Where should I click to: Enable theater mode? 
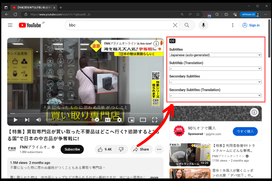tap(143, 120)
